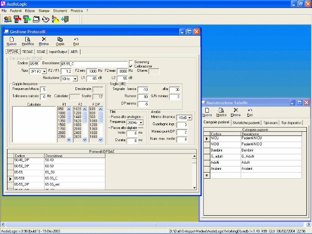Select the Bambini code cell
The height and width of the screenshot is (234, 312).
[226, 151]
